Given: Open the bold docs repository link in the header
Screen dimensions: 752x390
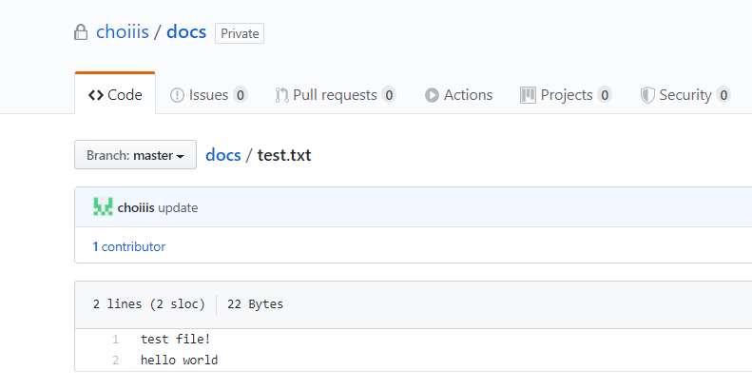Looking at the screenshot, I should point(186,32).
